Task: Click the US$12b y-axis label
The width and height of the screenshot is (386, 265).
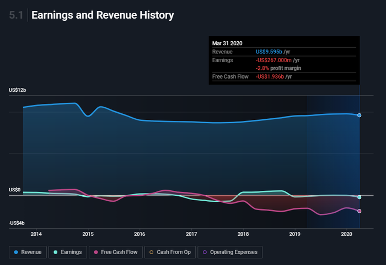Action: (18, 90)
